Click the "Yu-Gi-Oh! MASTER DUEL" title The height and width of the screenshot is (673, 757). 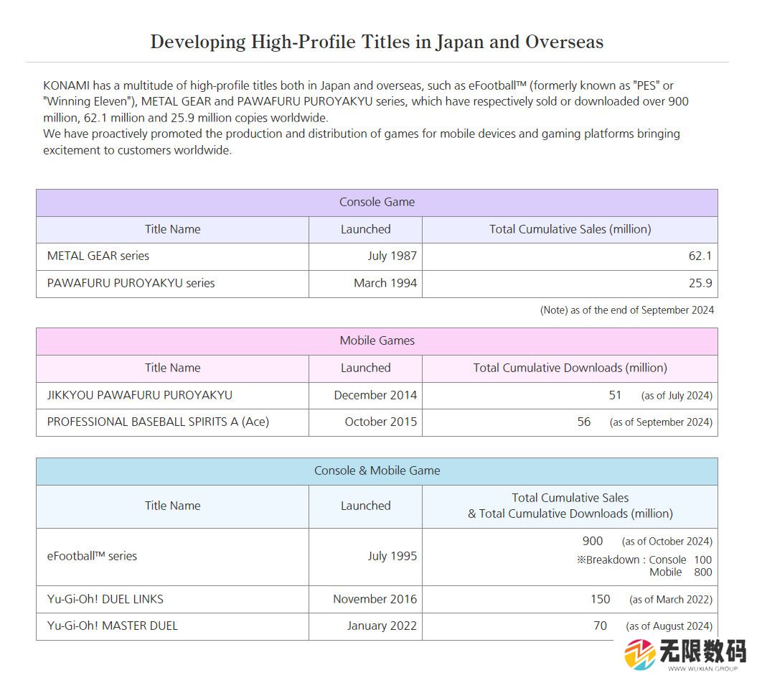[x=113, y=626]
